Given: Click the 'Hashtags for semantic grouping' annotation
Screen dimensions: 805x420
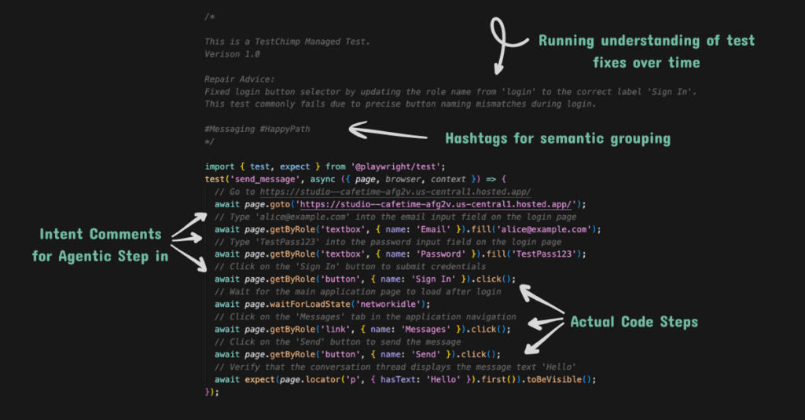Looking at the screenshot, I should (x=557, y=139).
